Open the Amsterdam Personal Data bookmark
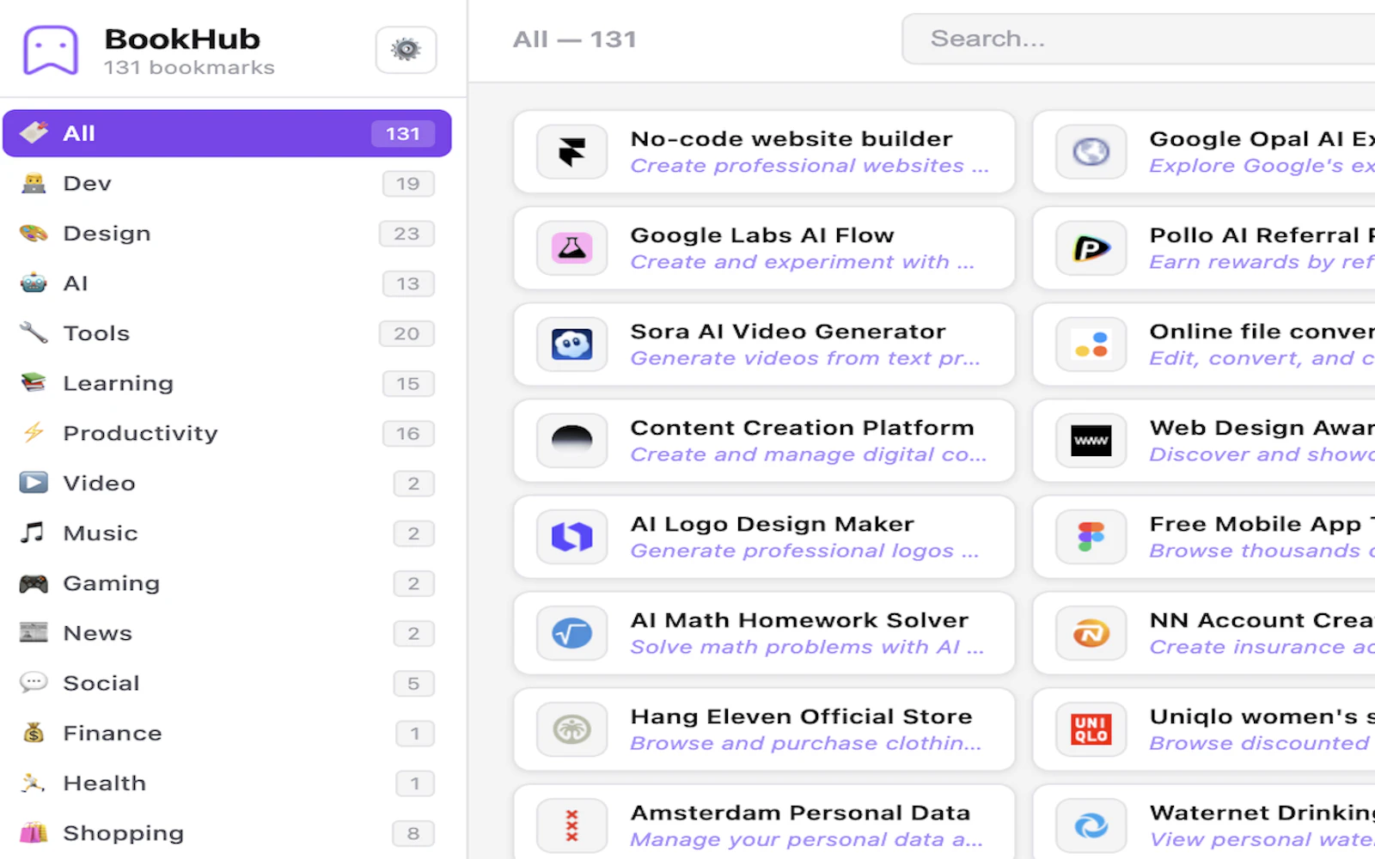Screen dimensions: 1375x859 tap(764, 822)
